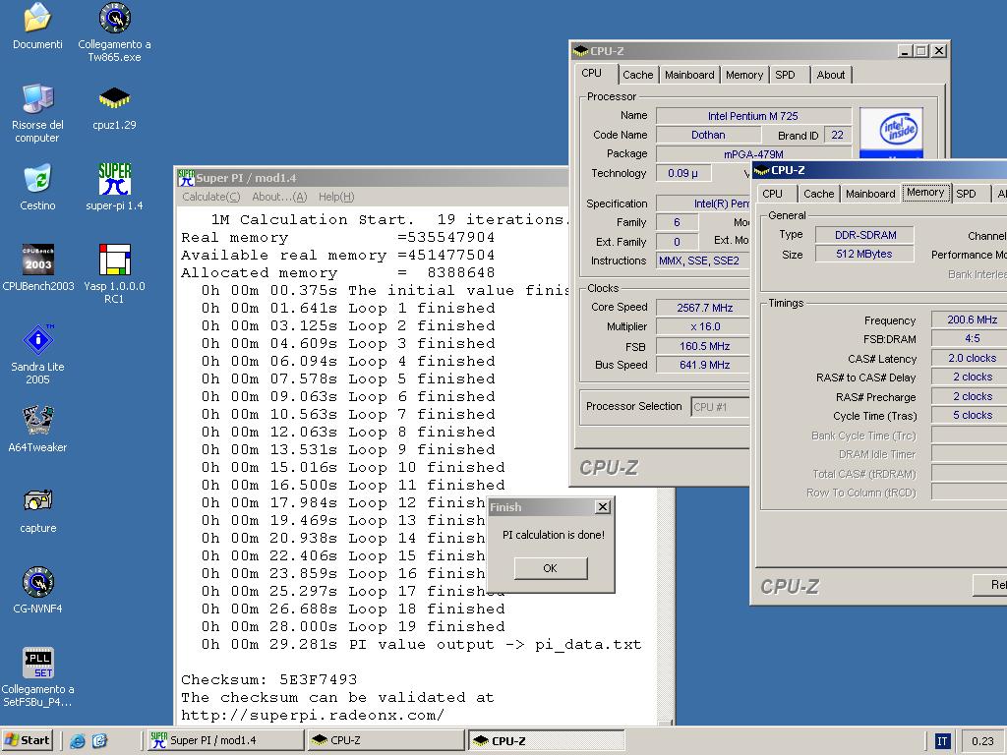Open the Start menu
This screenshot has width=1007, height=755.
coord(27,740)
